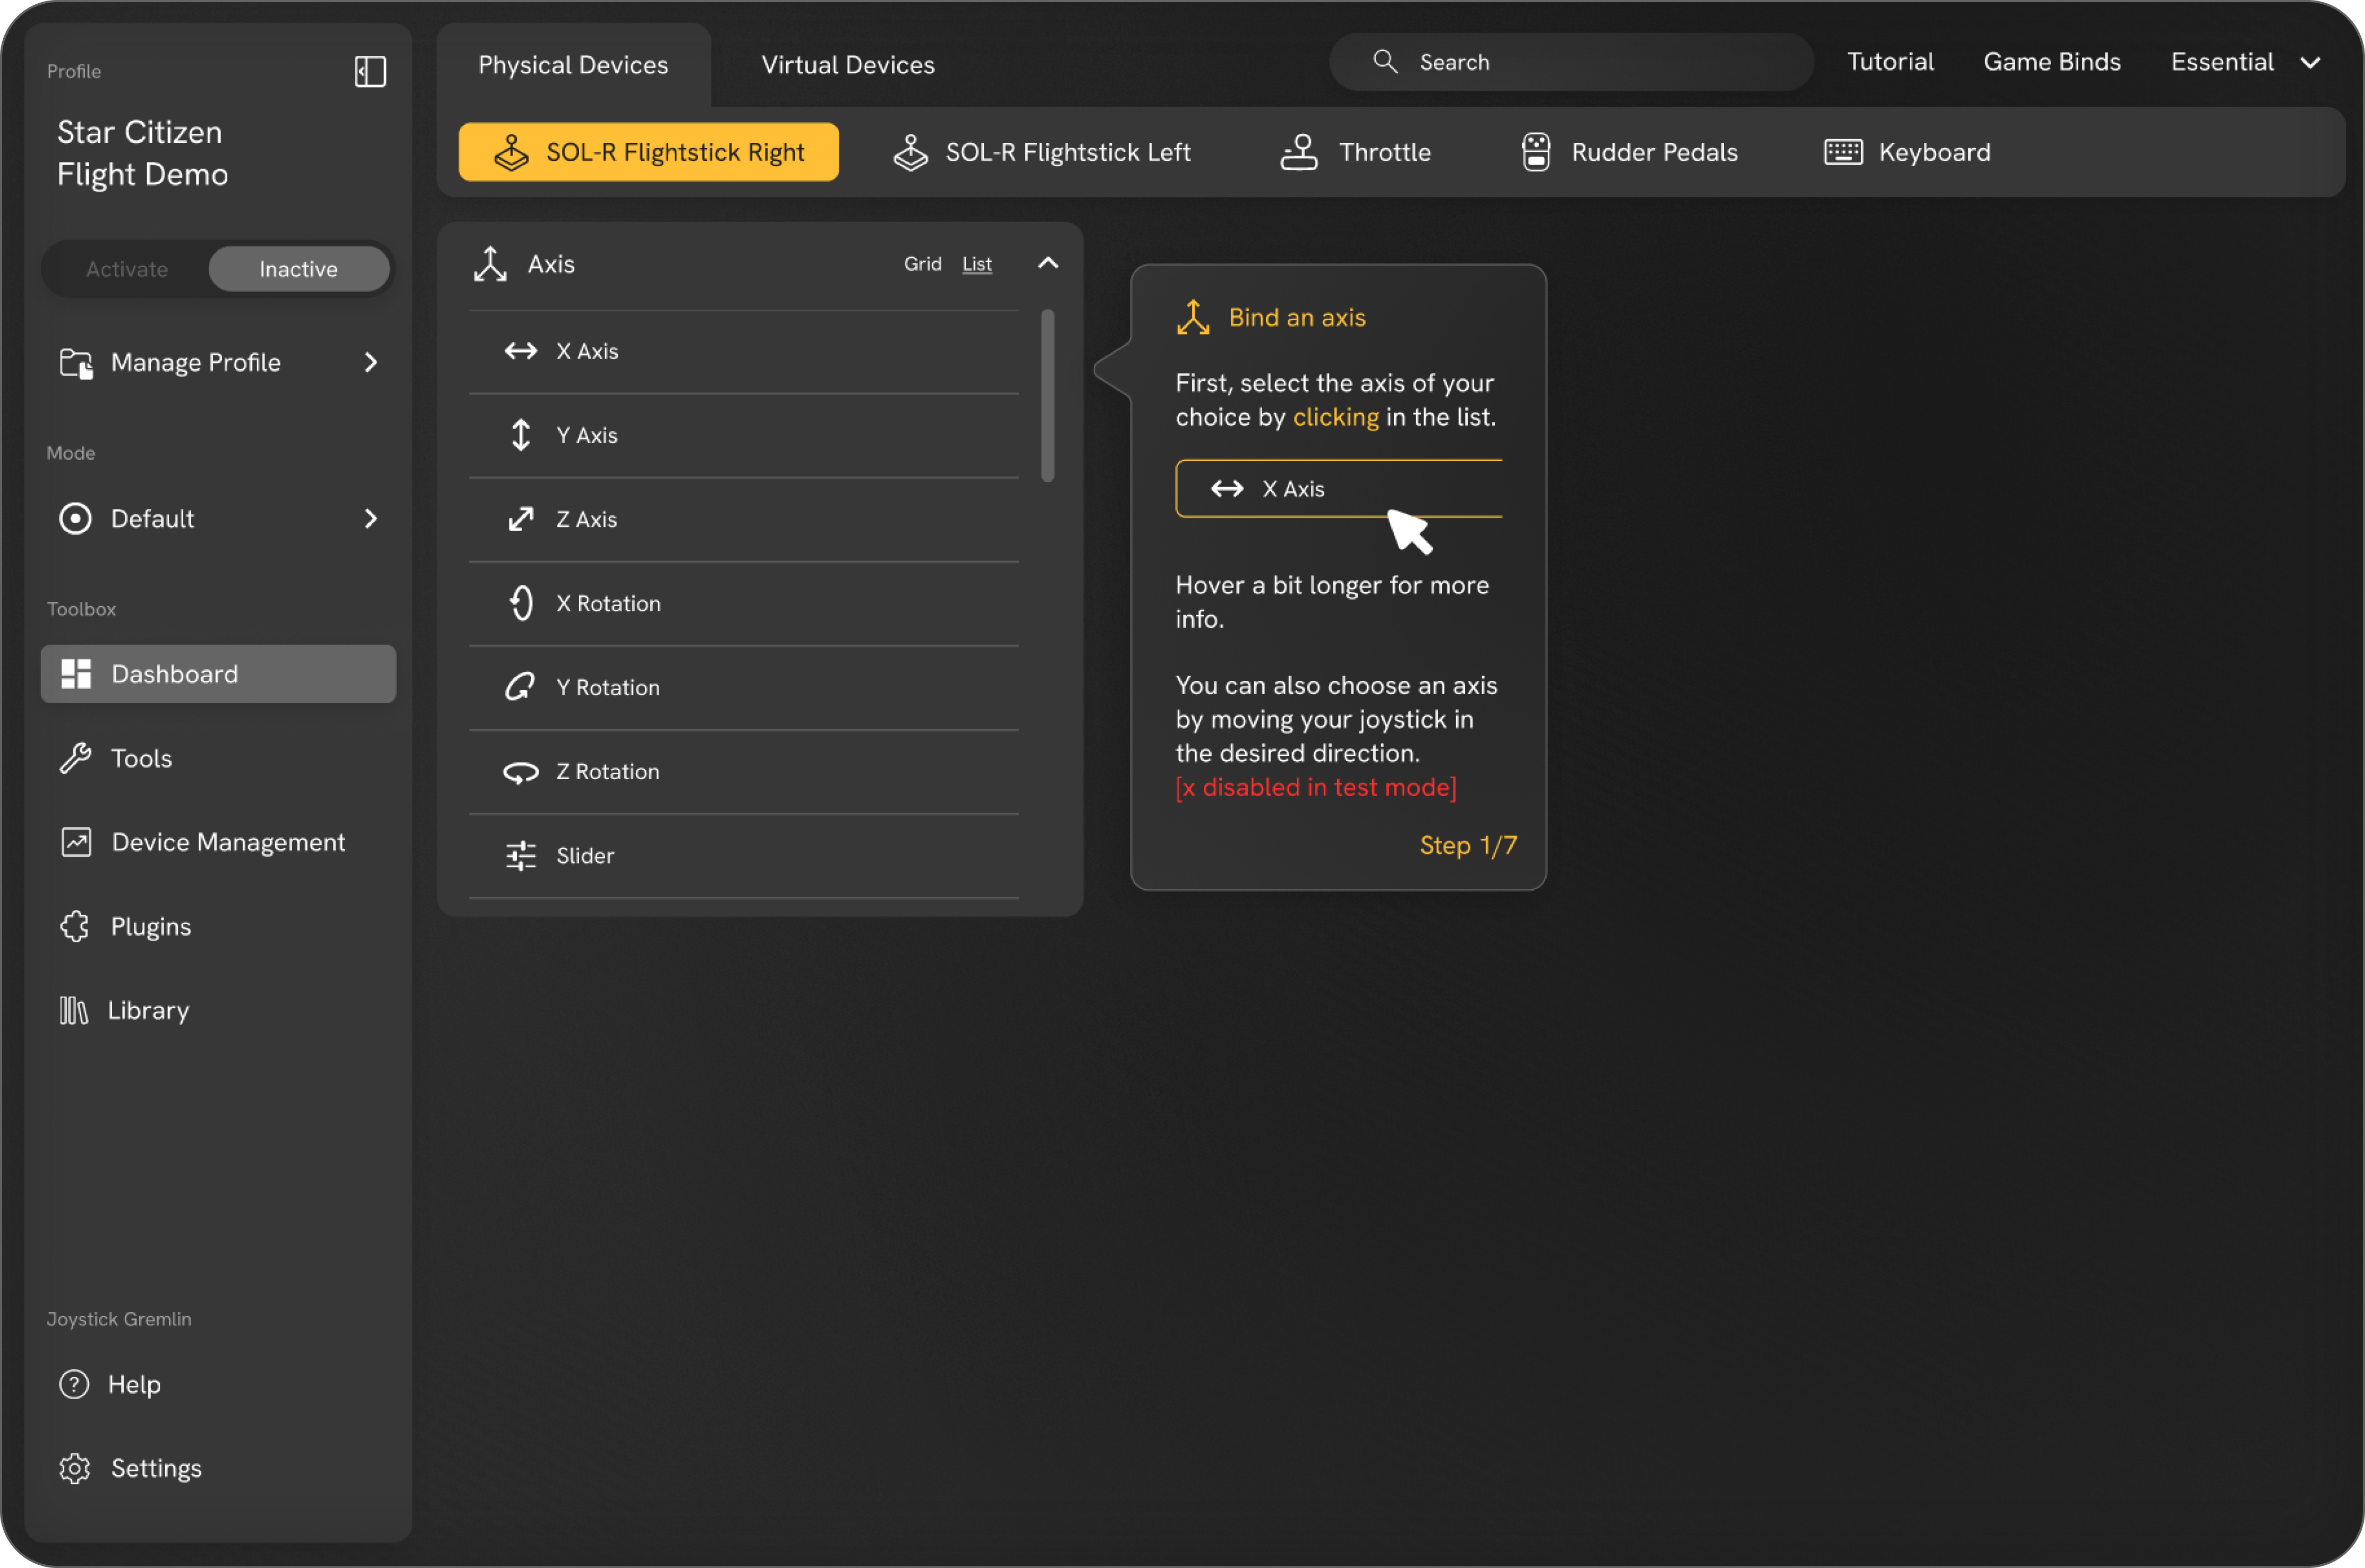The width and height of the screenshot is (2365, 1568).
Task: Open the Settings label in the sidebar
Action: point(156,1468)
